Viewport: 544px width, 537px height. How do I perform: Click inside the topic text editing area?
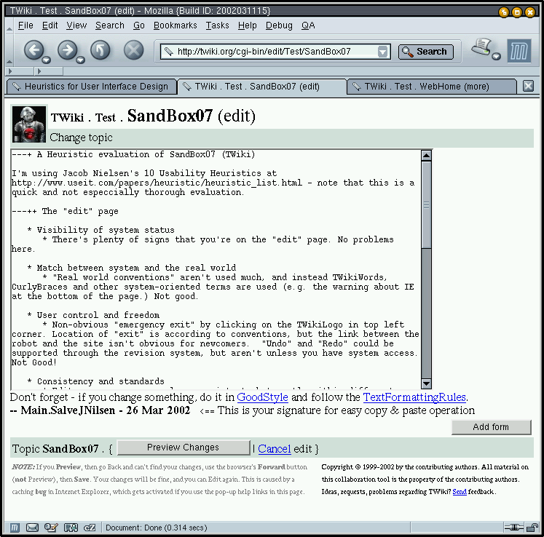click(x=216, y=269)
